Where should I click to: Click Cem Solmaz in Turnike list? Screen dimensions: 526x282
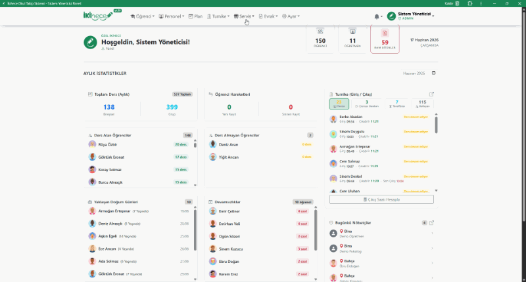[x=381, y=163]
